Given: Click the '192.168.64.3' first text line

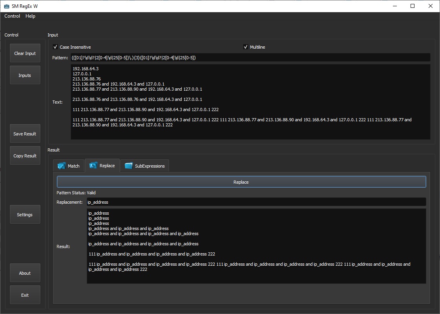Looking at the screenshot, I should click(86, 68).
